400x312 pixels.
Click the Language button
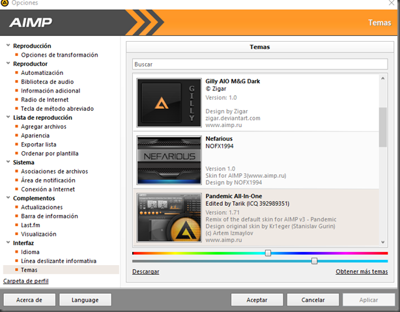85,300
